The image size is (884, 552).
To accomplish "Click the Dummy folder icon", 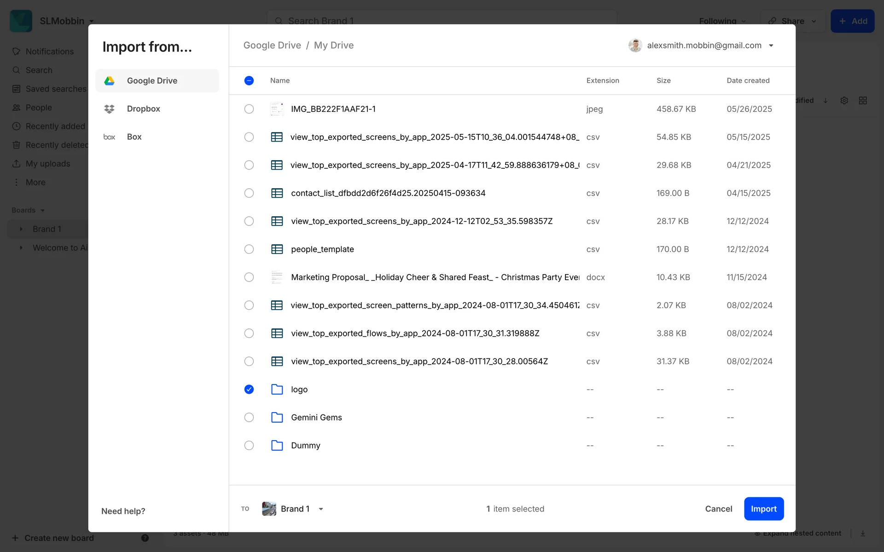I will click(277, 445).
